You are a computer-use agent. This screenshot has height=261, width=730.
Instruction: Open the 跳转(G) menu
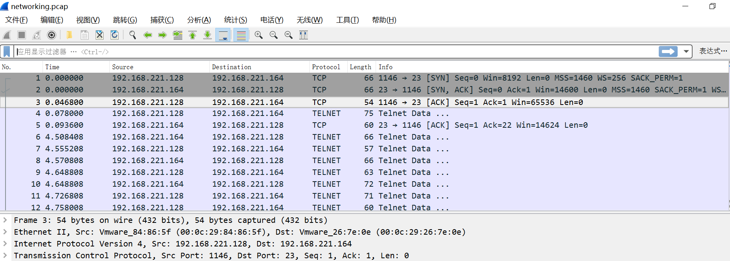coord(125,20)
